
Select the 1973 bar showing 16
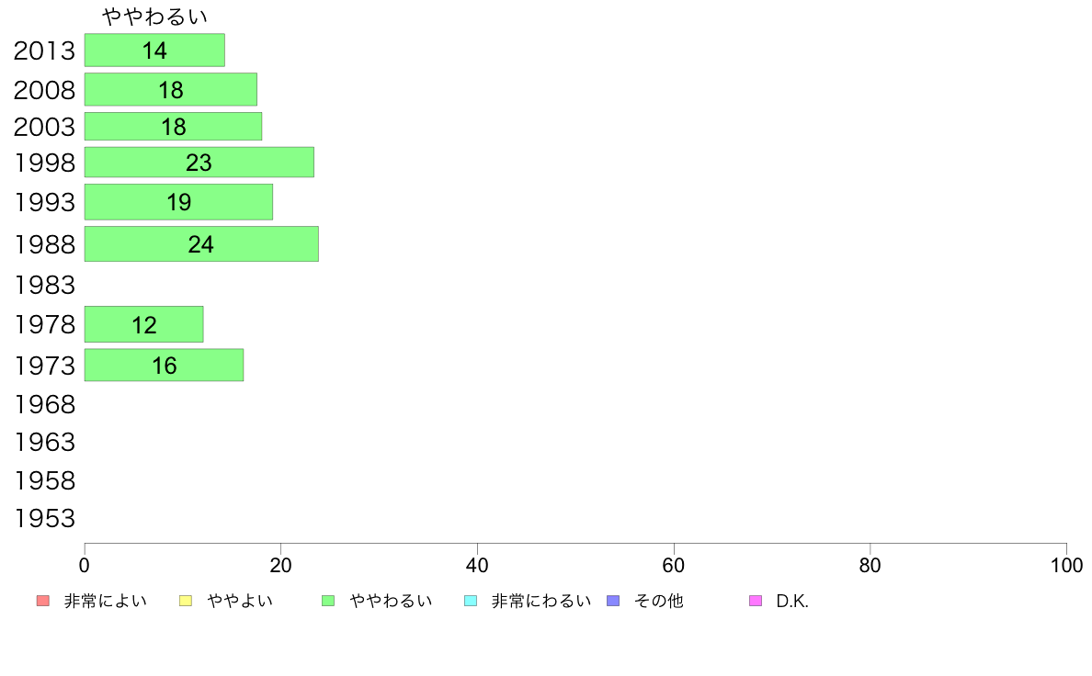pos(165,365)
